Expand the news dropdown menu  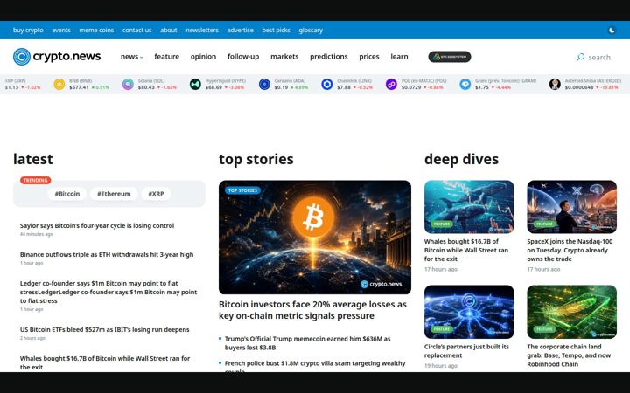132,57
